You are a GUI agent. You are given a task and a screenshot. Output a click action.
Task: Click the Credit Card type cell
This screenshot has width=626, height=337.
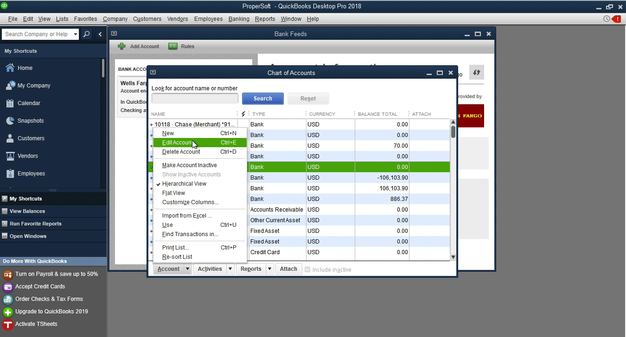tap(277, 252)
